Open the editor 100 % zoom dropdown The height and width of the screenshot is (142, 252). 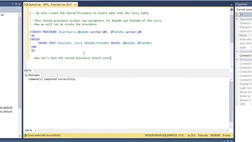[35, 70]
